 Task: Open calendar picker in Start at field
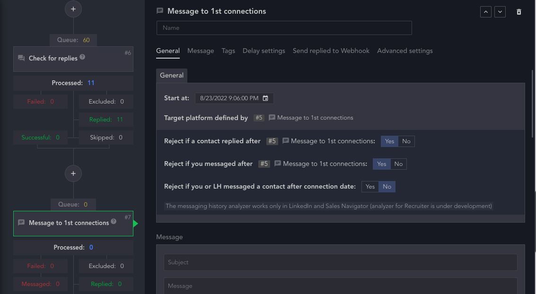(265, 98)
